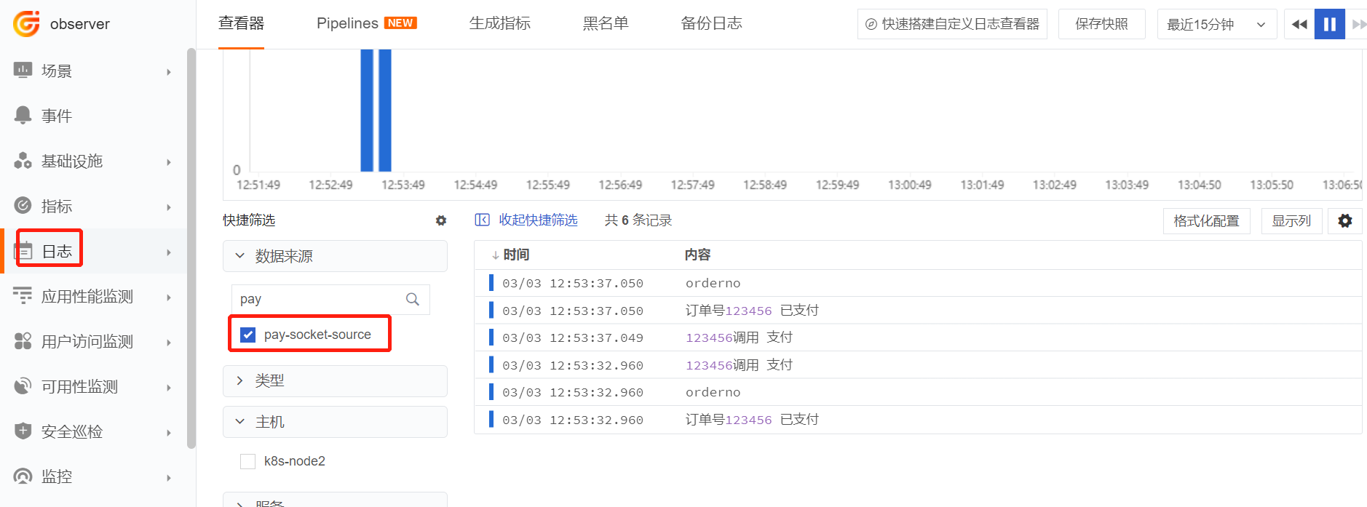Open 事件 bell icon in sidebar
1367x507 pixels.
(23, 115)
